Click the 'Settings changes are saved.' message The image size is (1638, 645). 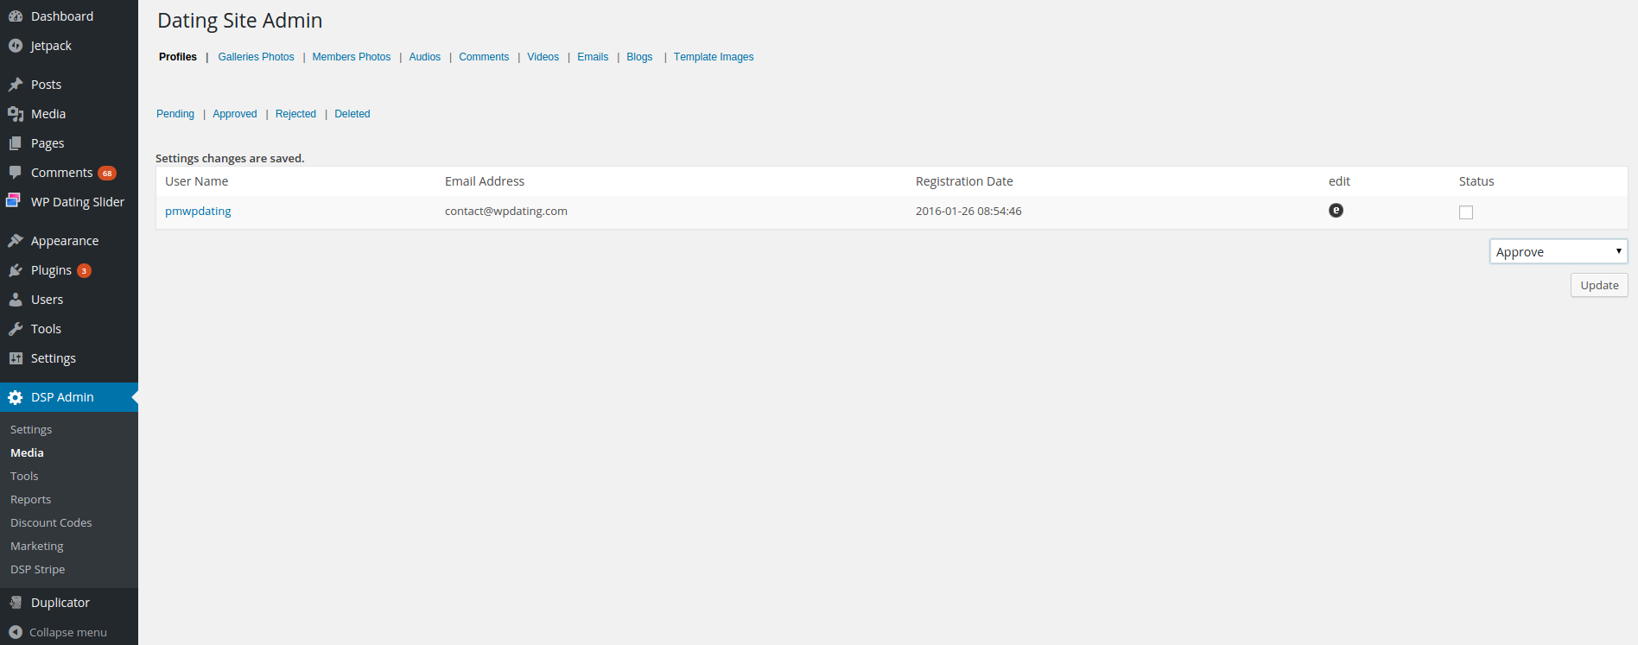230,158
